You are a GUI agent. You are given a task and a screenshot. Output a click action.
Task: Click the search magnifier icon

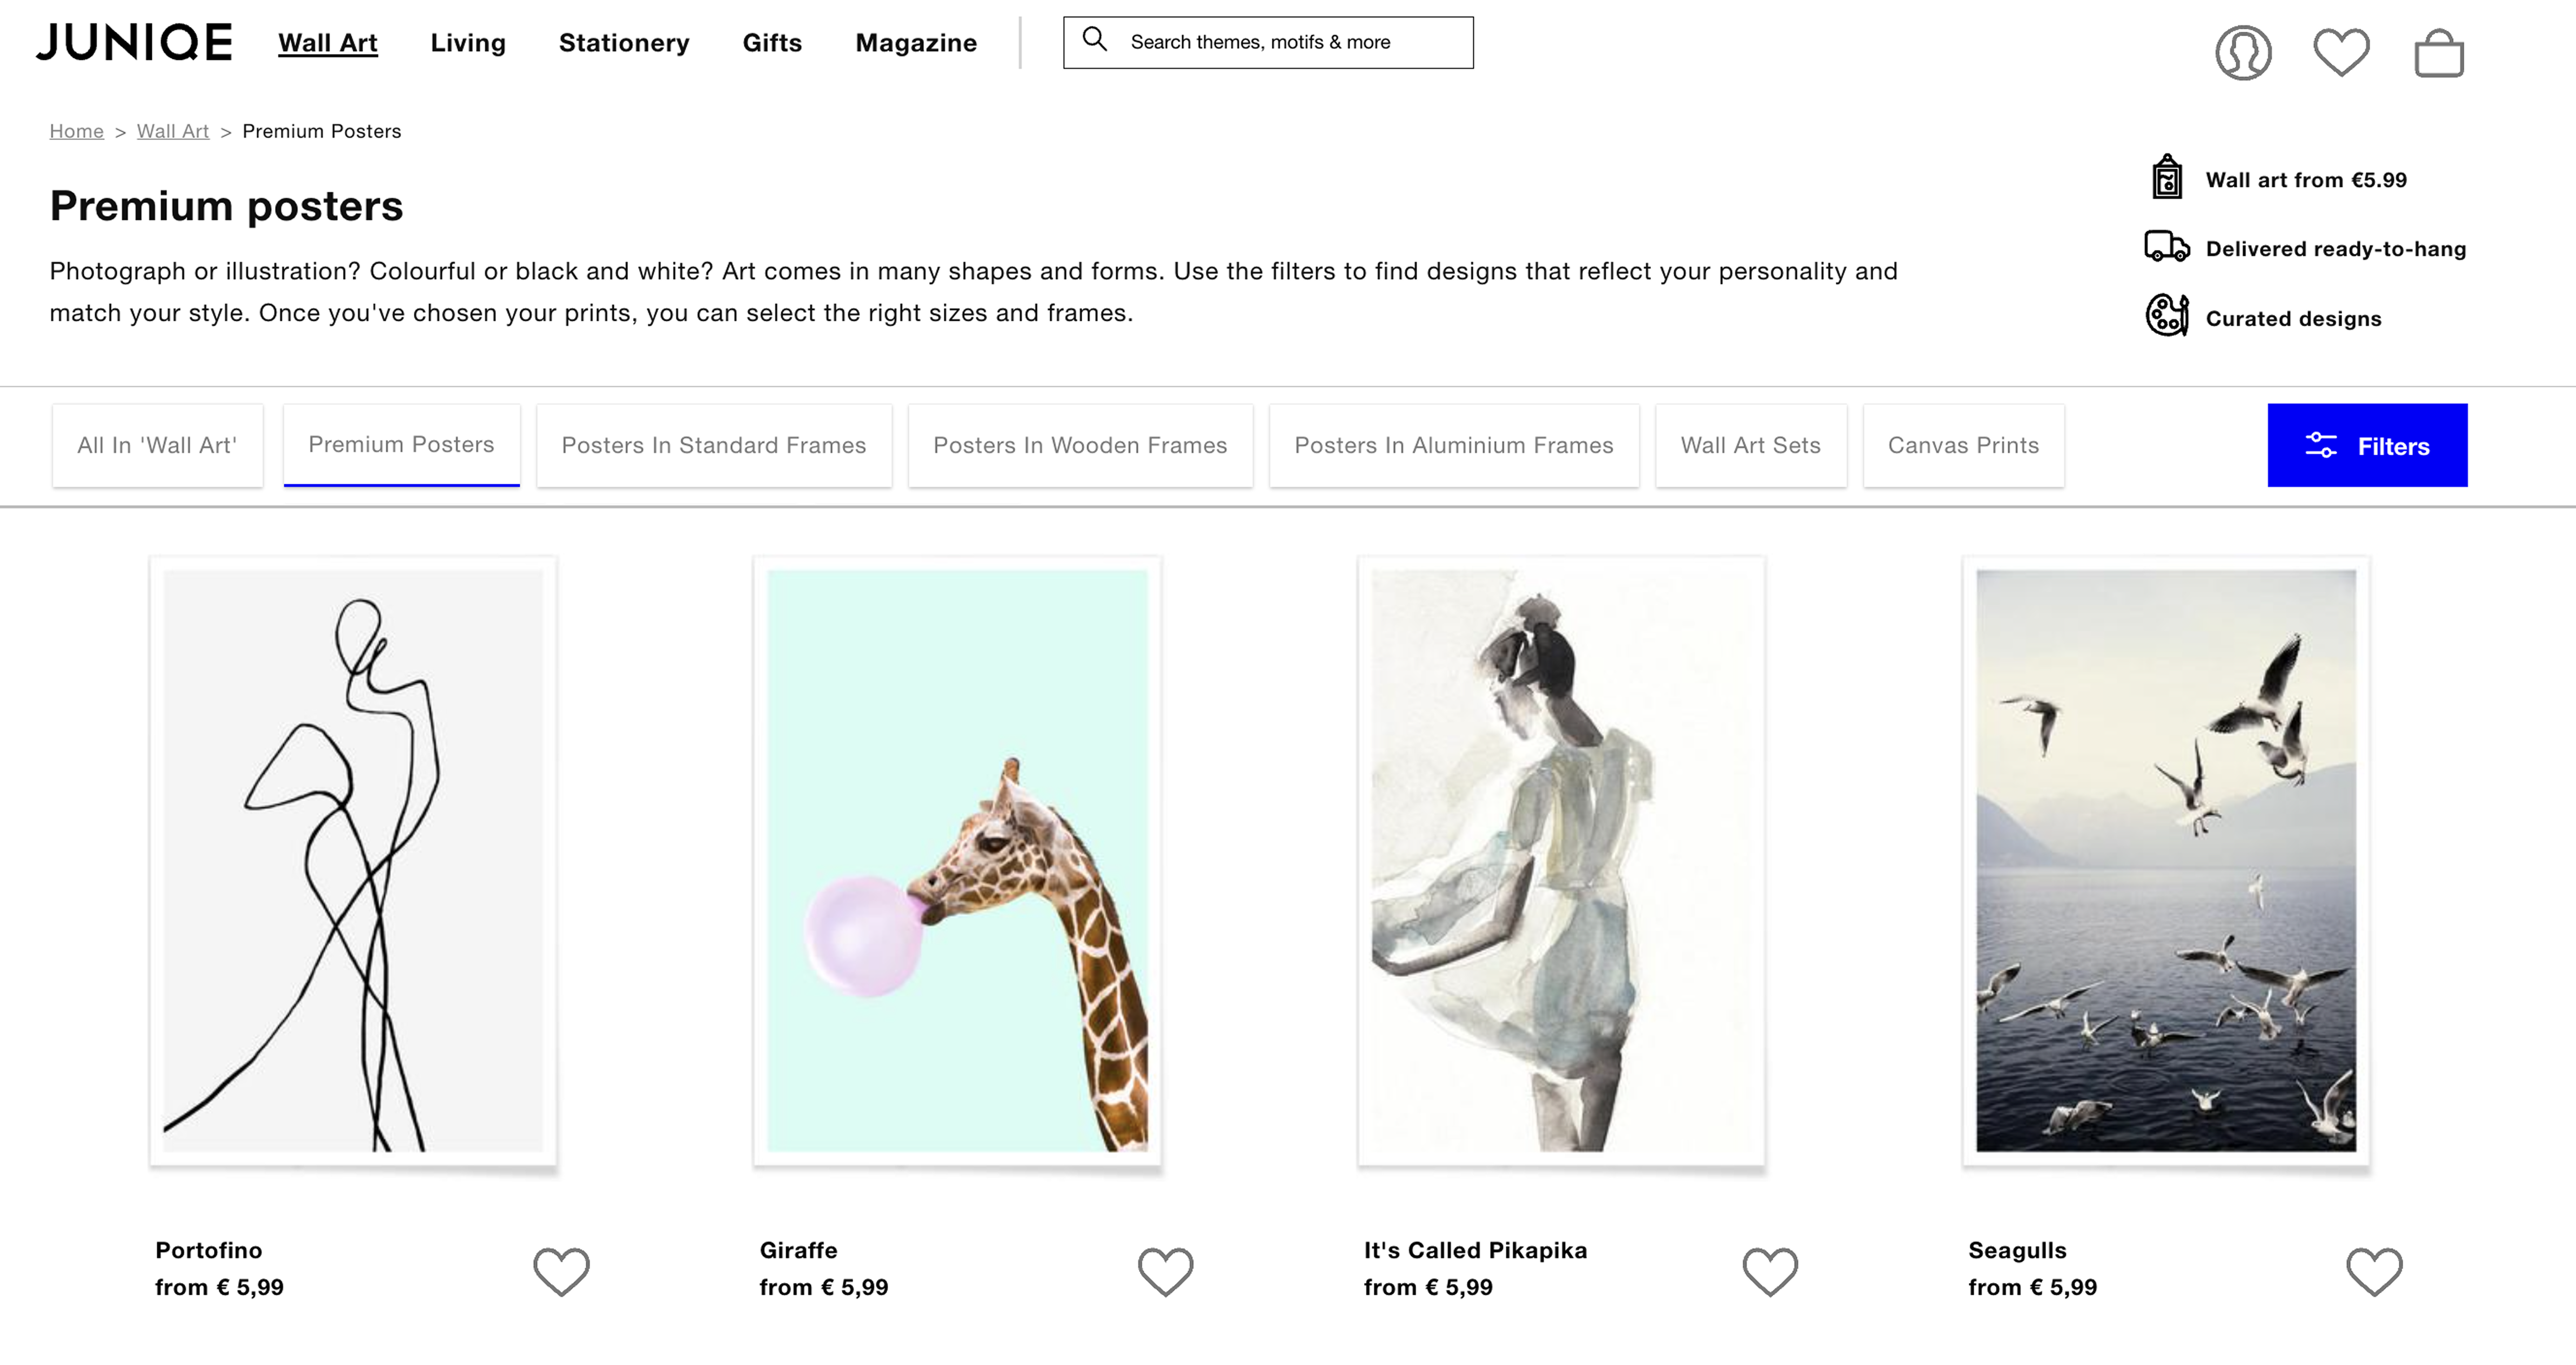tap(1095, 40)
